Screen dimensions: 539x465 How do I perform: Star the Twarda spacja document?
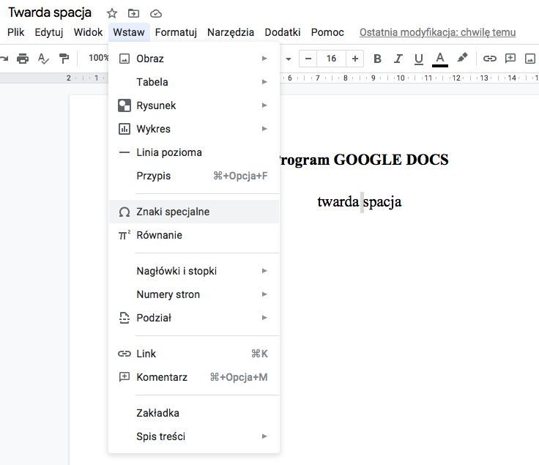point(111,13)
